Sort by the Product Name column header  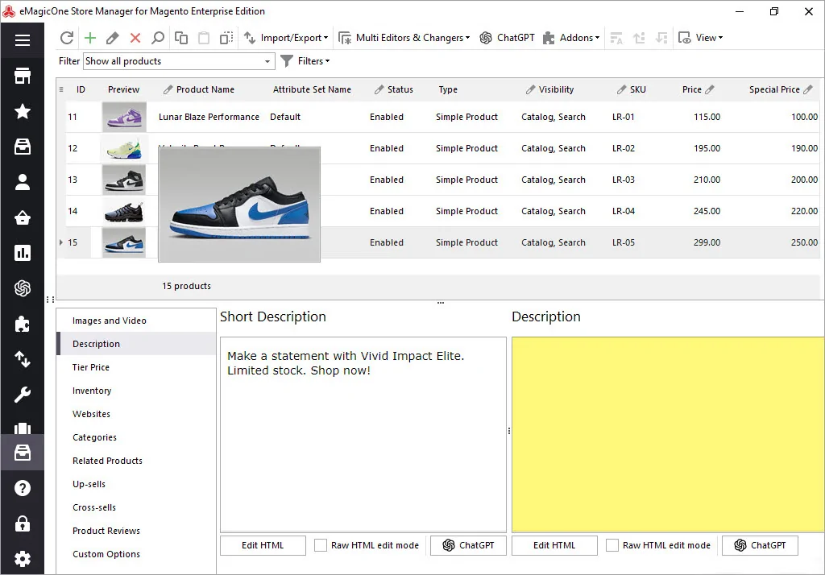tap(205, 89)
